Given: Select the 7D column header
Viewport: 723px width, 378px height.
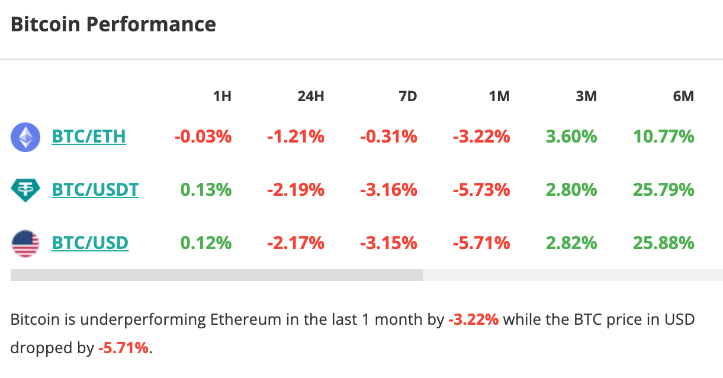Looking at the screenshot, I should [408, 96].
